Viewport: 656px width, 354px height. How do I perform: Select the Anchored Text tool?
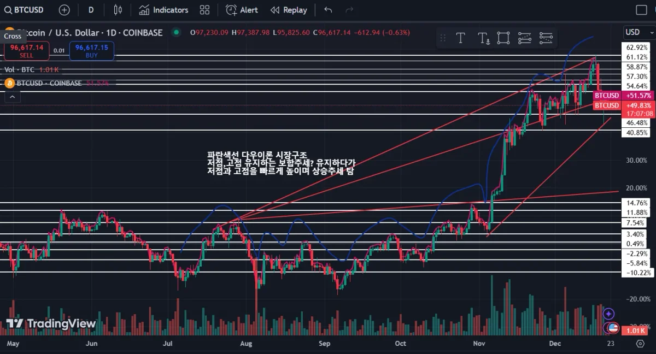(x=483, y=38)
